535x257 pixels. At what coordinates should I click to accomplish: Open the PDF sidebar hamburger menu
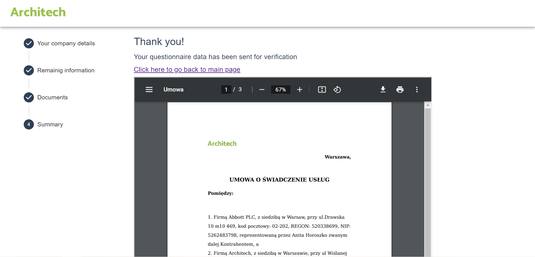pos(149,90)
